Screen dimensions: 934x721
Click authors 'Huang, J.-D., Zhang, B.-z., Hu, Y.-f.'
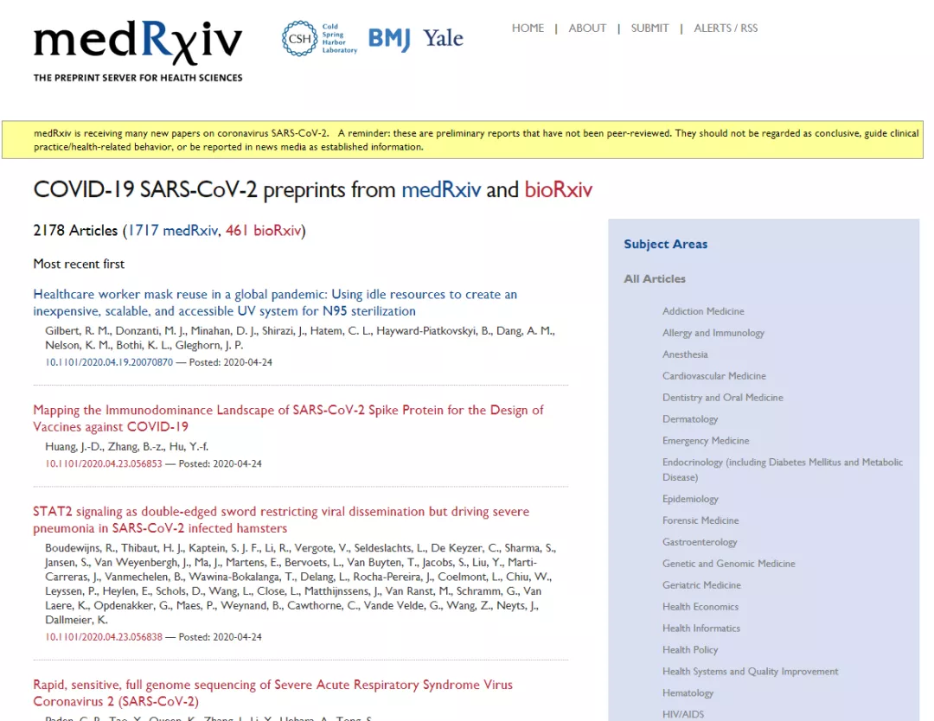click(127, 447)
